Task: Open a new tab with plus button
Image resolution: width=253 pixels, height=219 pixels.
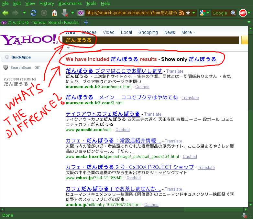Action: pyautogui.click(x=86, y=22)
